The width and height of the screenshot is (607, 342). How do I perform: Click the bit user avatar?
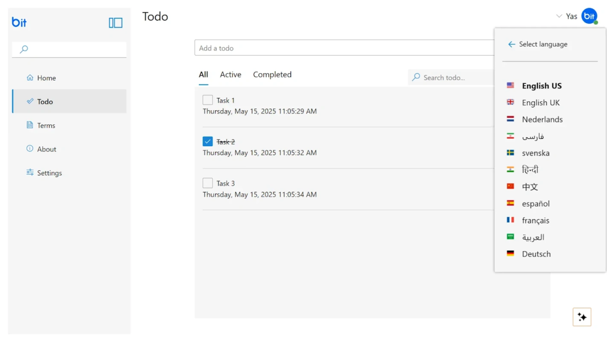pos(589,16)
